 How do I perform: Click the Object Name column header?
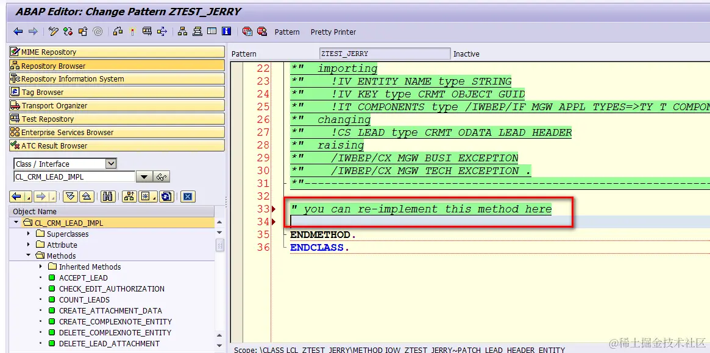point(112,212)
